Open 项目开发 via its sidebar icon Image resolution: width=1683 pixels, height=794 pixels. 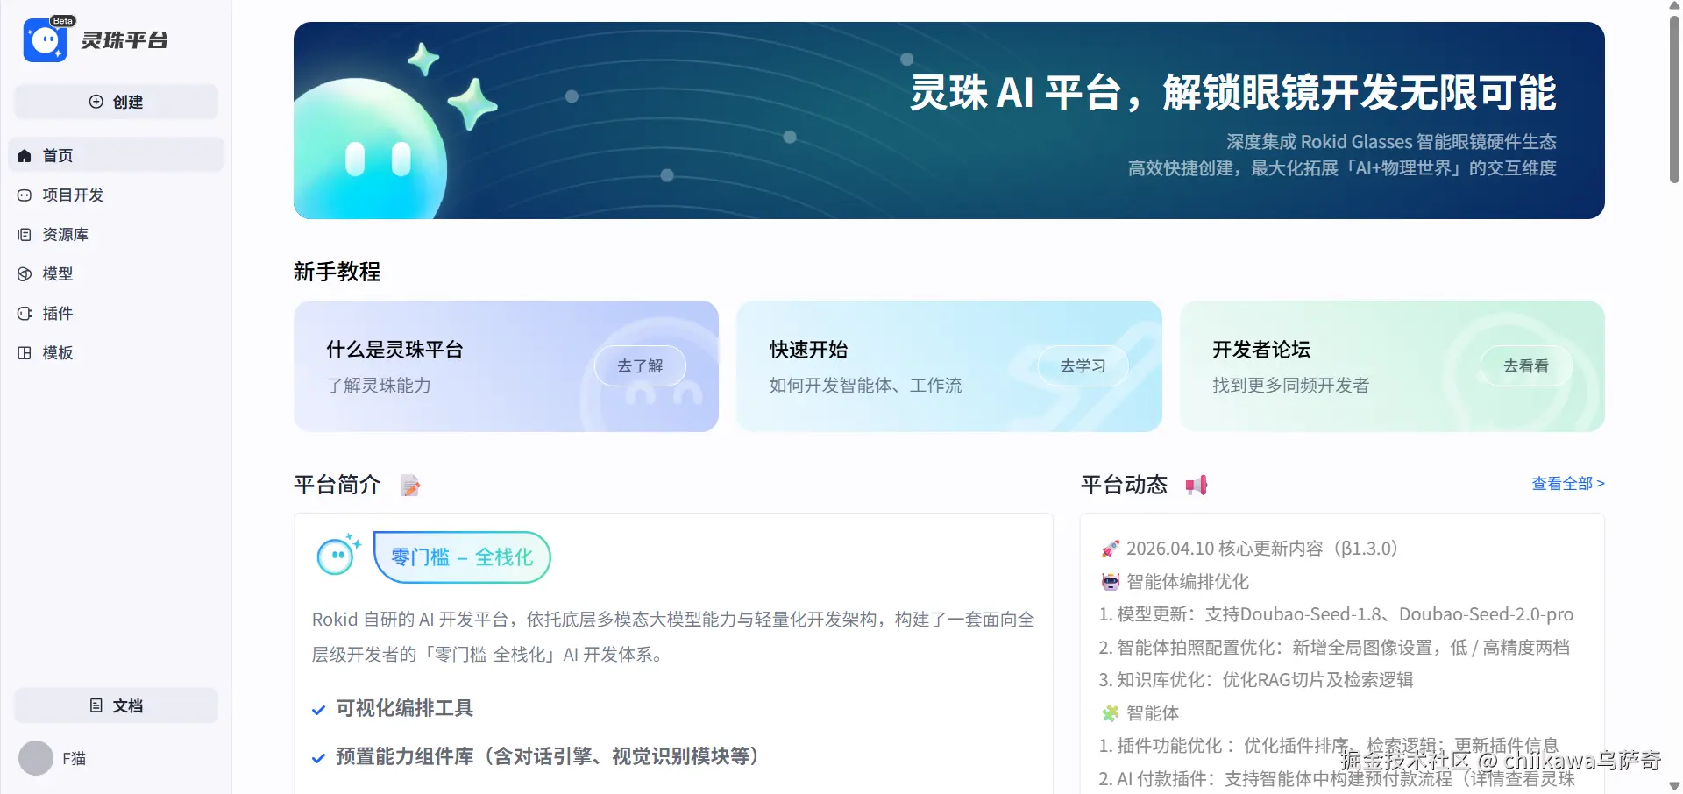click(25, 195)
